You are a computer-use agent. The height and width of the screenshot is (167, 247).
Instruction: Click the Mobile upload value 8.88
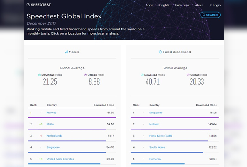(x=94, y=82)
